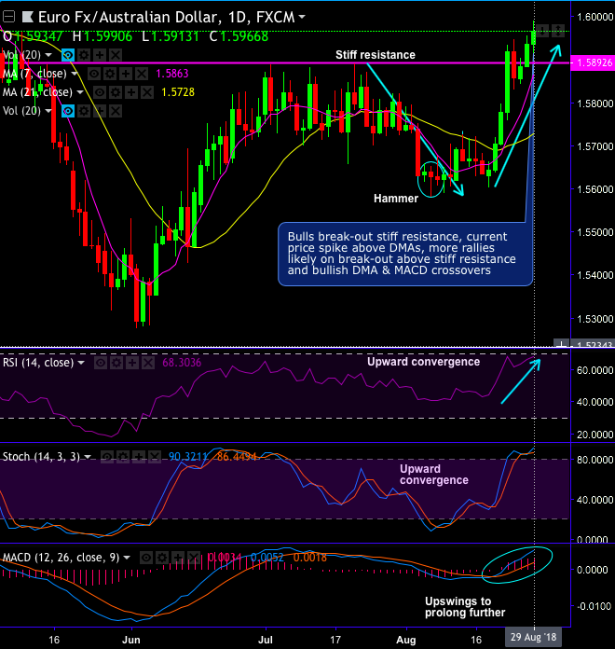Toggle visibility eye of Stoch (14, 3, 3)
This screenshot has height=649, width=615.
pyautogui.click(x=107, y=457)
